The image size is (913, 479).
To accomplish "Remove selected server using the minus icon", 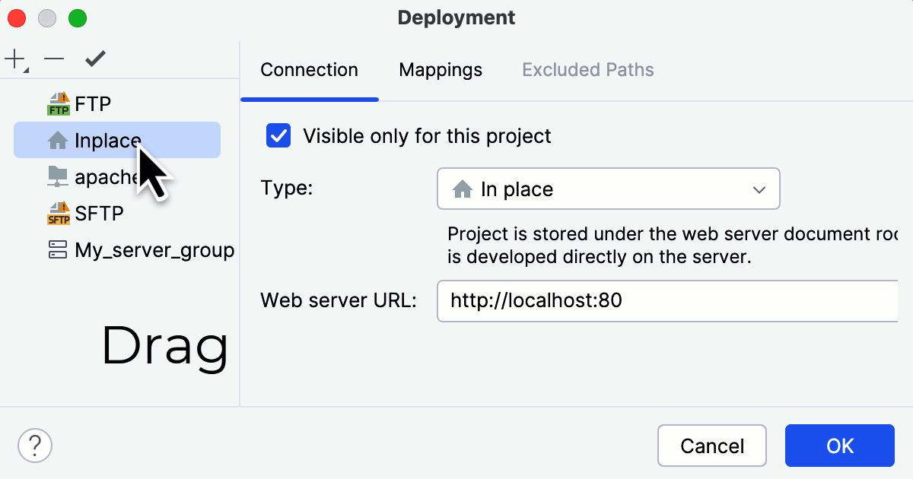I will click(53, 58).
